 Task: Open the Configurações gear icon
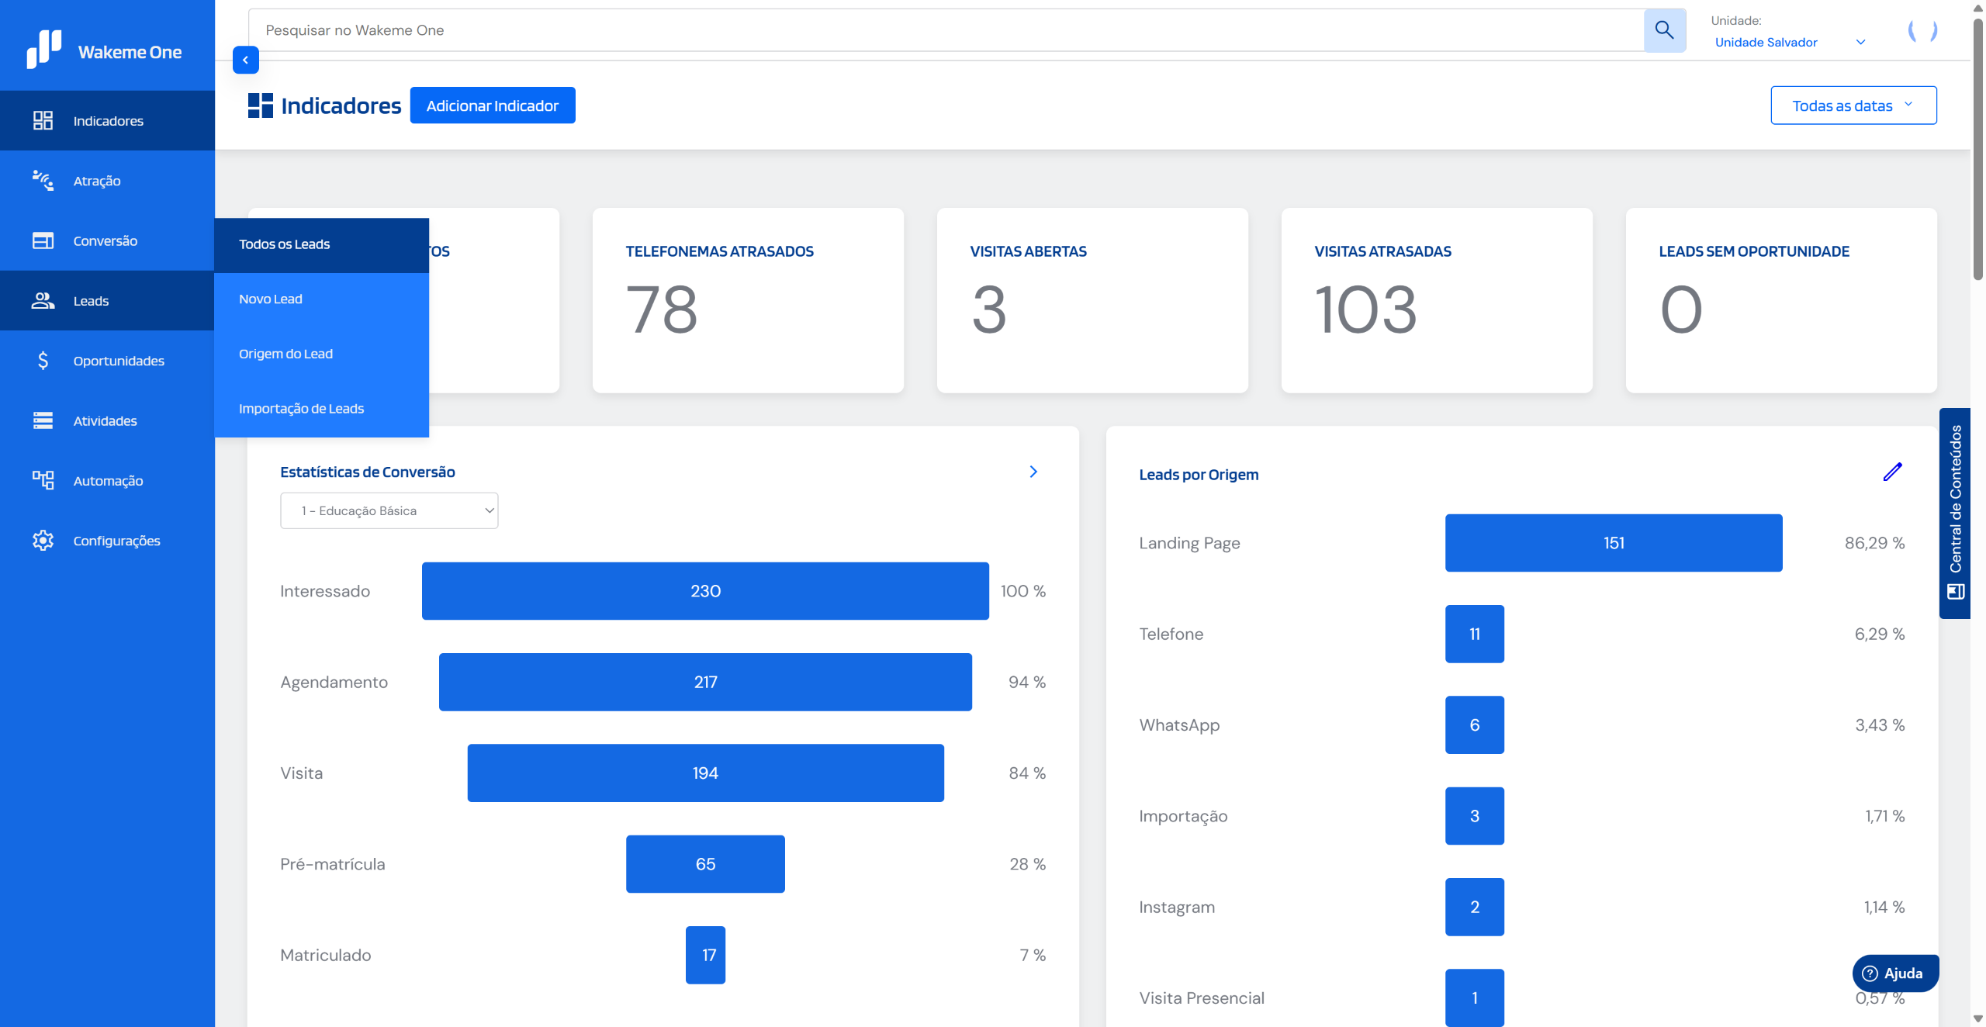point(43,541)
